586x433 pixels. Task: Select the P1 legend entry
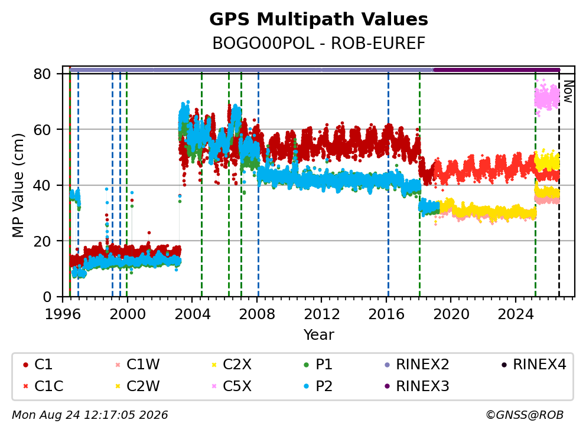pos(318,365)
